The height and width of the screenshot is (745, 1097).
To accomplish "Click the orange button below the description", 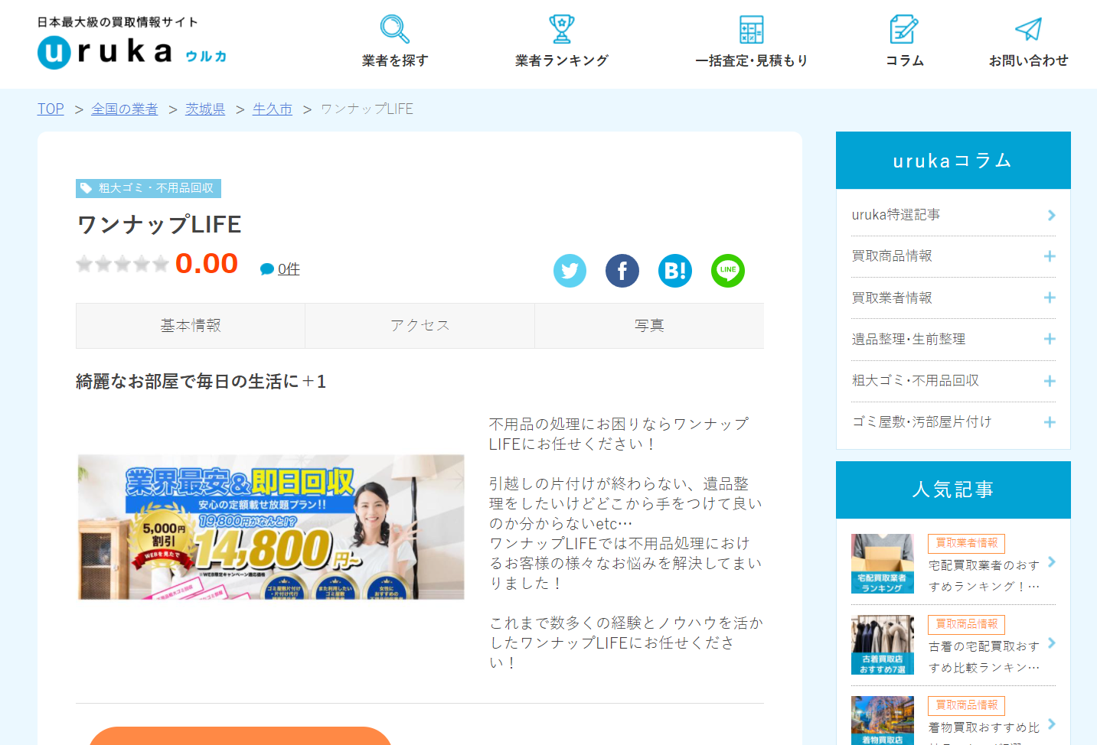I will (x=240, y=736).
